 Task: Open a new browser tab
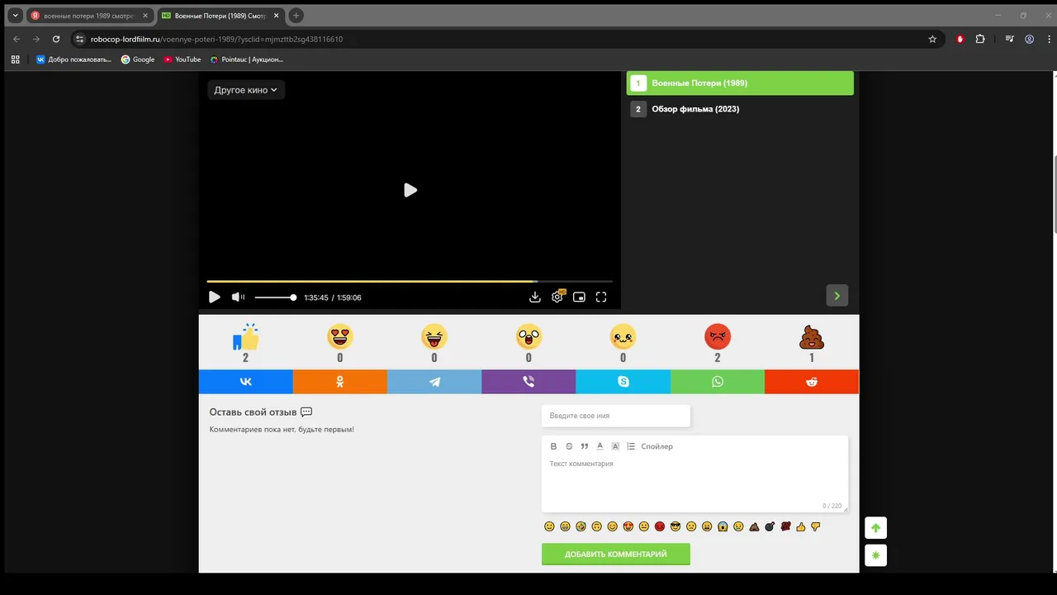pos(296,16)
